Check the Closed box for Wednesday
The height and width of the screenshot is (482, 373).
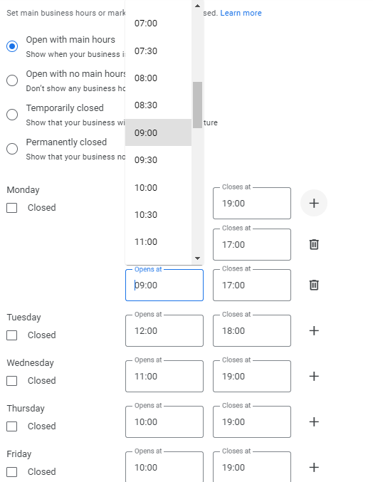point(12,381)
